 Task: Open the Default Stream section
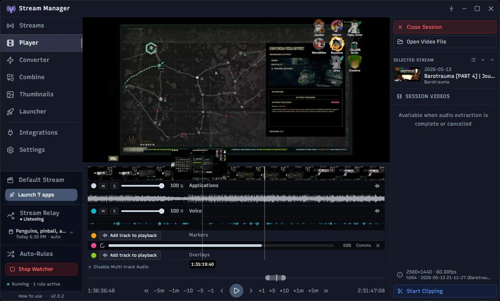tap(41, 180)
